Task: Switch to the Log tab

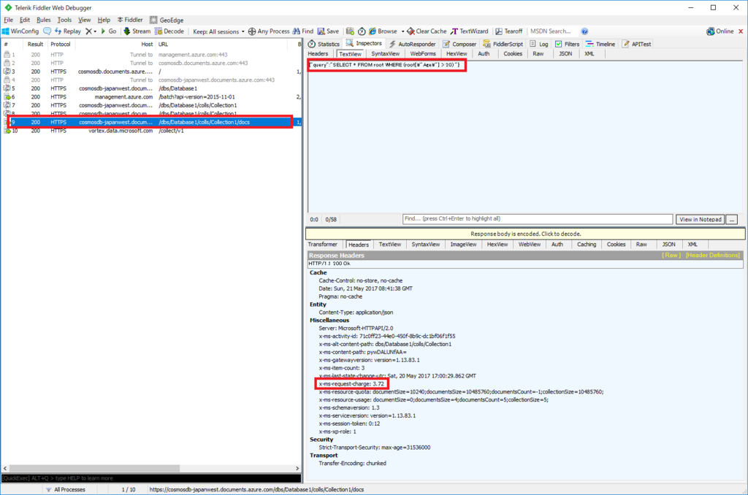Action: (x=539, y=44)
